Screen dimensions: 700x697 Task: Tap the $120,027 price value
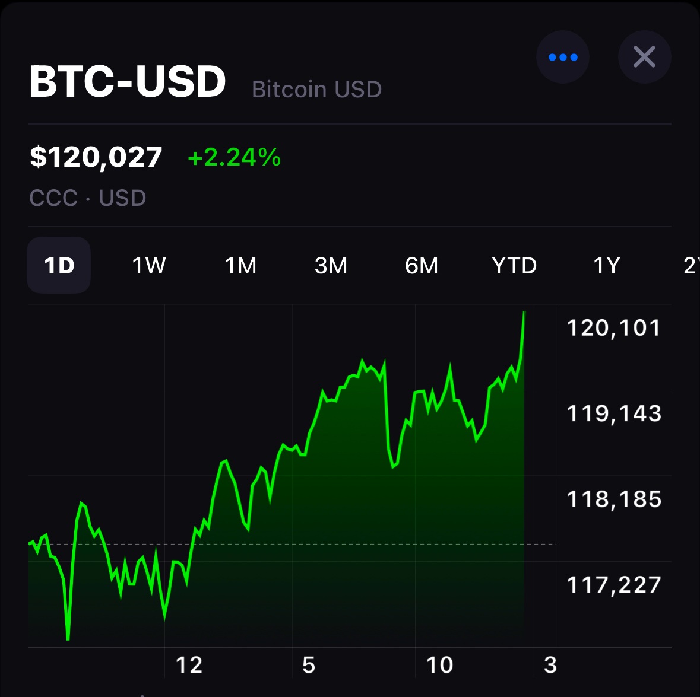[96, 157]
